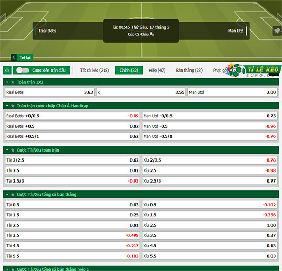Image resolution: width=282 pixels, height=271 pixels.
Task: Switch to the Hiệp (47) tab
Action: tap(157, 70)
